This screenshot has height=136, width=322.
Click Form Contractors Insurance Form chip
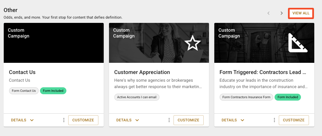[246, 97]
